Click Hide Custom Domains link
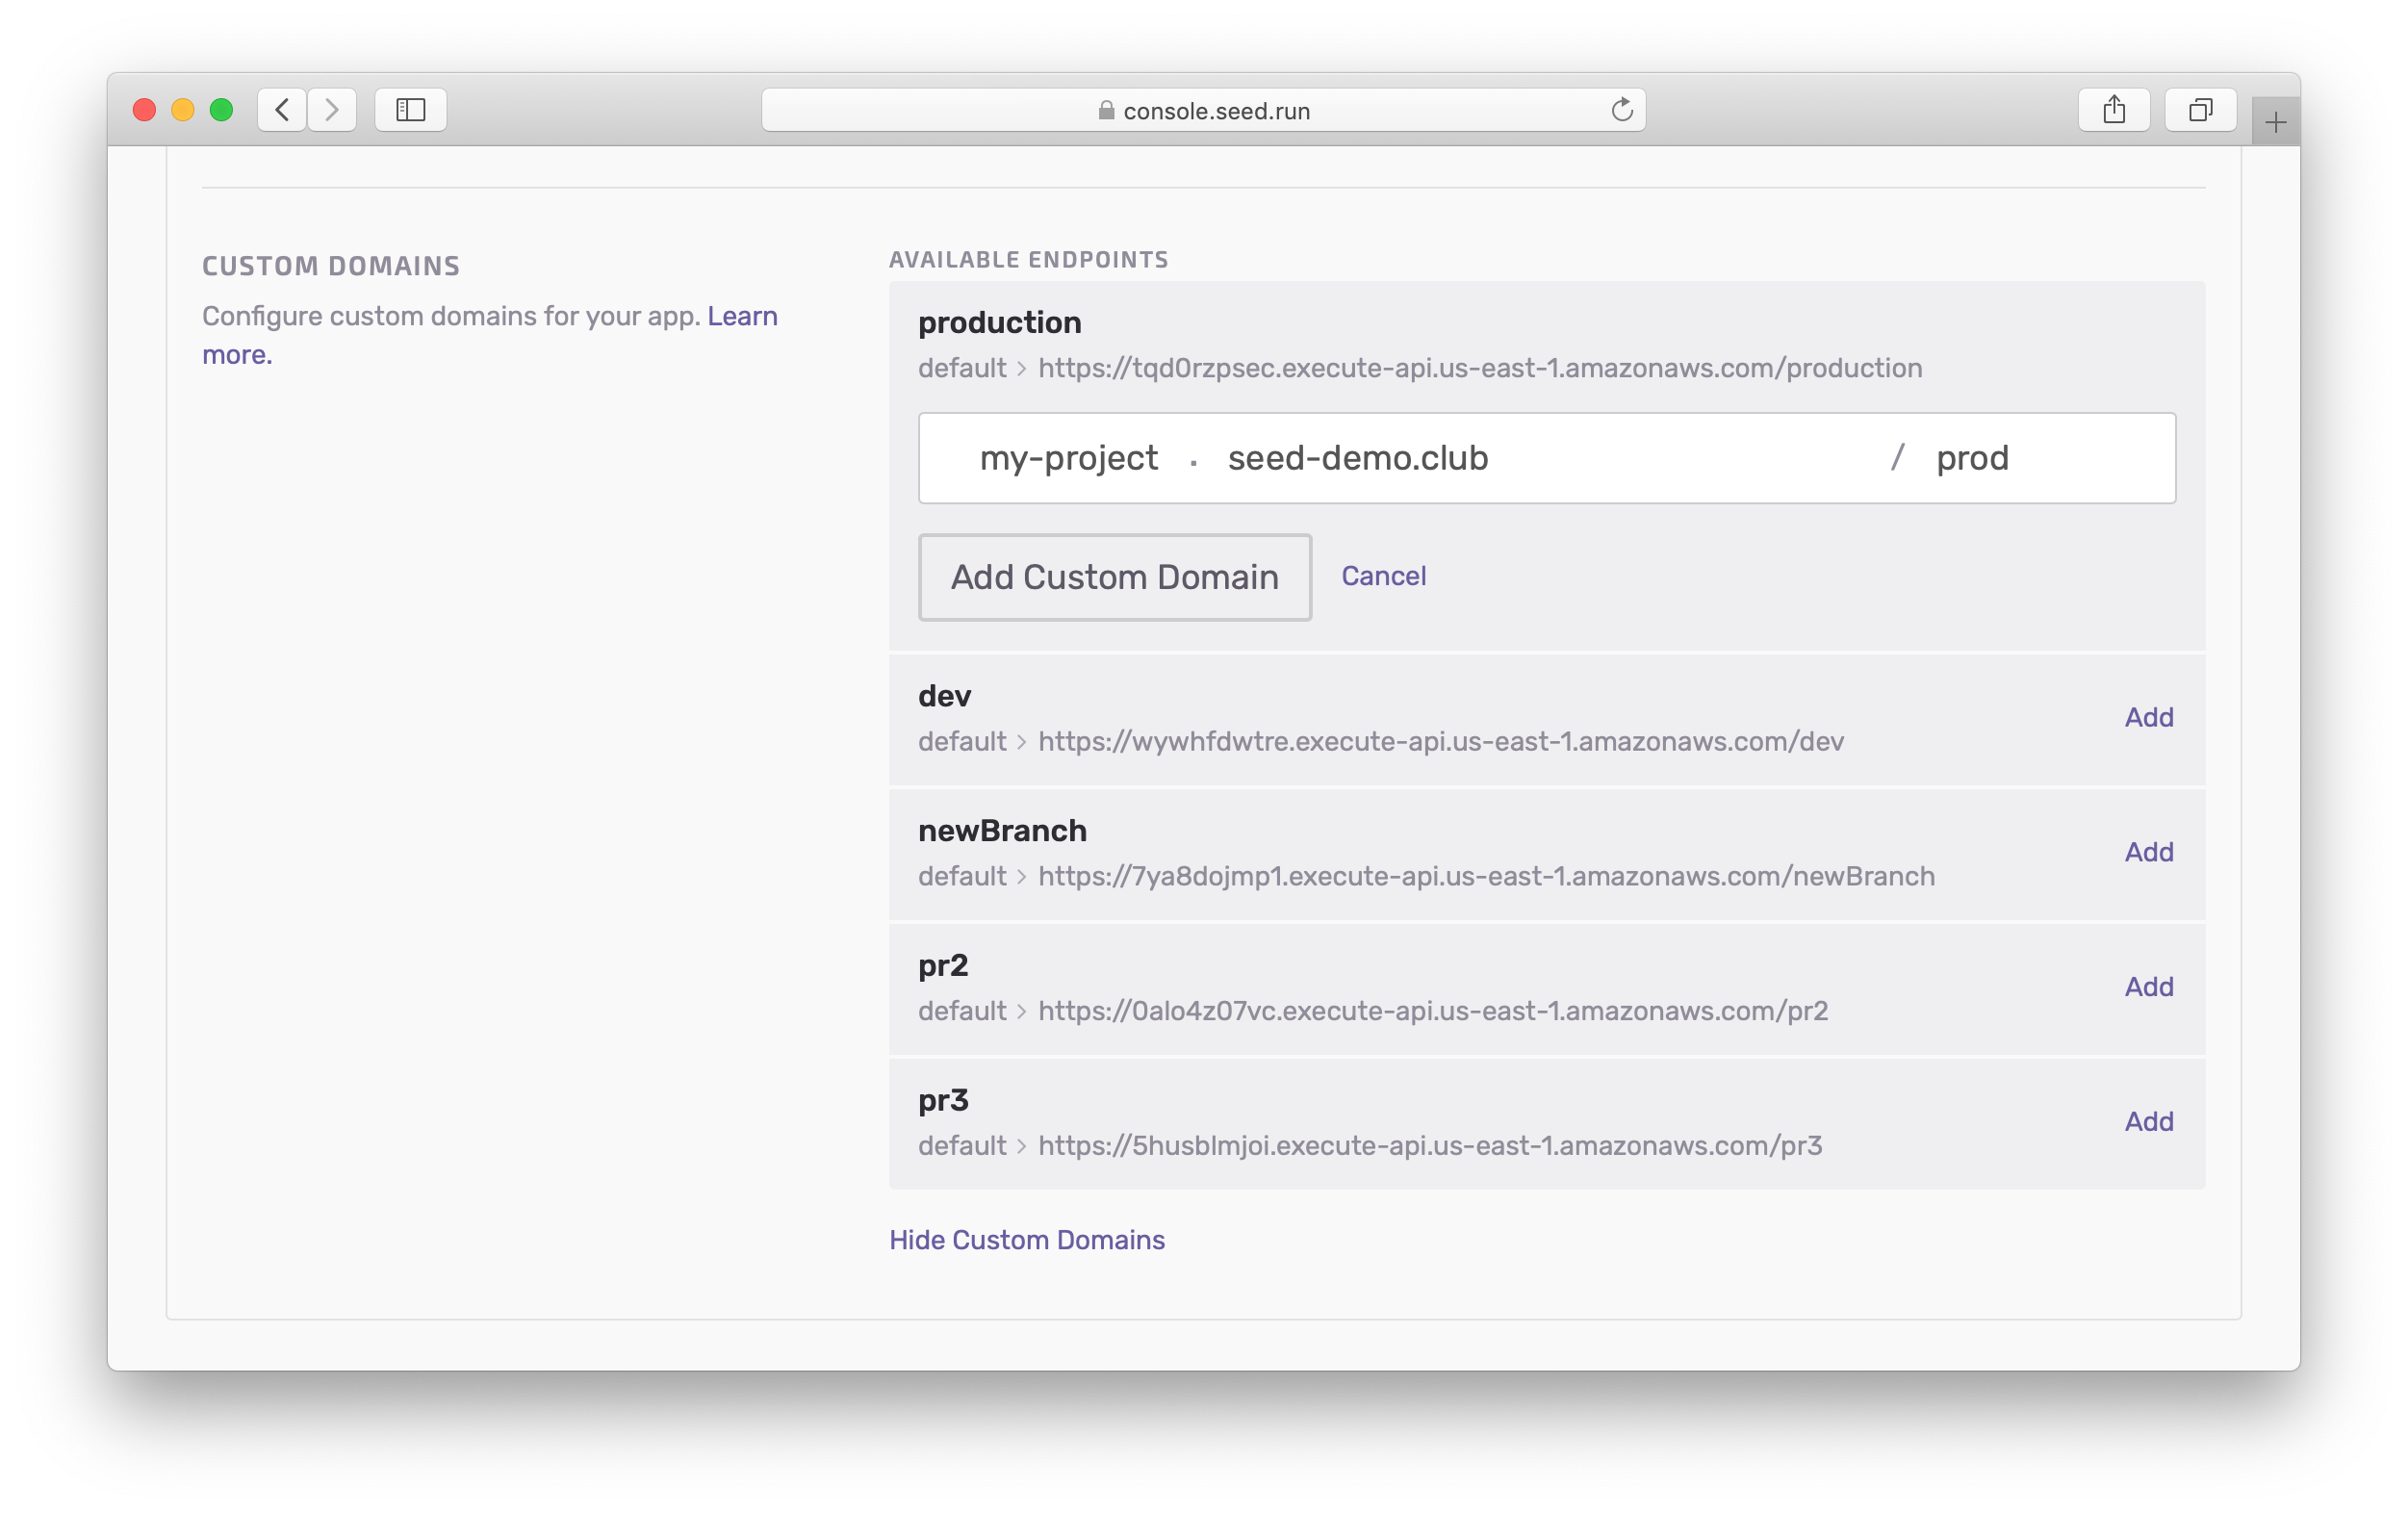 point(1027,1240)
